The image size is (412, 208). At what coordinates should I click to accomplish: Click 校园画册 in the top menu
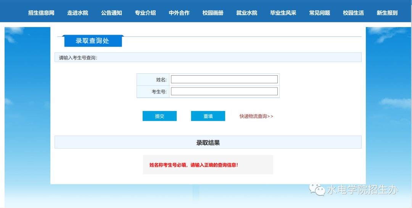pos(213,13)
